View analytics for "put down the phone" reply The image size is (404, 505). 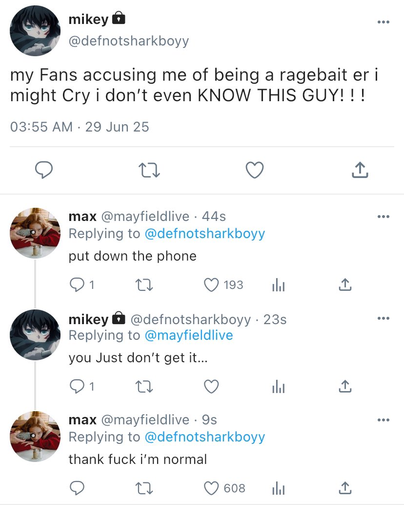(278, 285)
